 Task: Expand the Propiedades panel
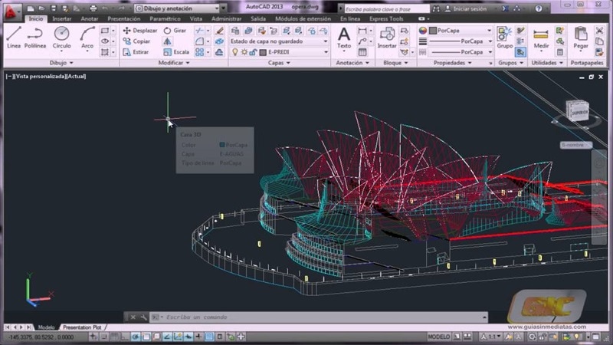point(452,63)
